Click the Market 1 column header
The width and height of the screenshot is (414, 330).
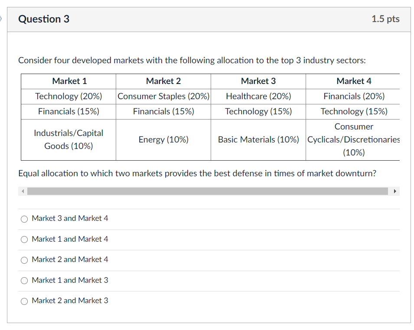point(68,81)
